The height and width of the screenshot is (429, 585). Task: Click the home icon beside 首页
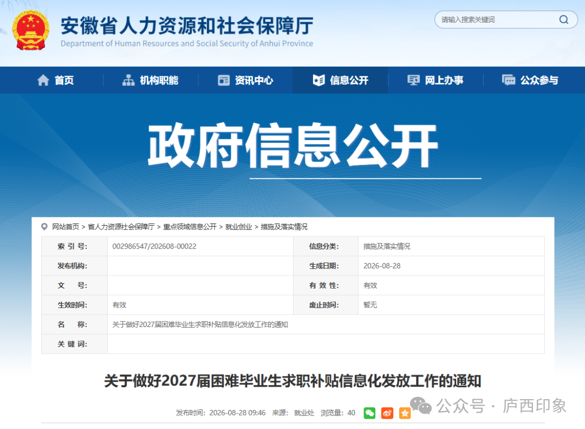[43, 80]
